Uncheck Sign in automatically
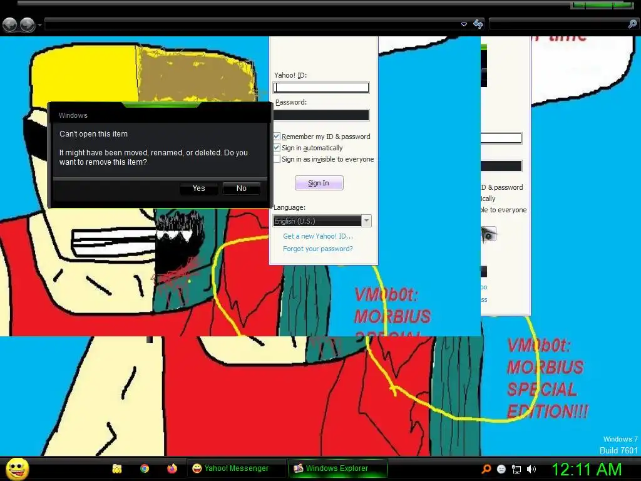The width and height of the screenshot is (641, 481). point(277,148)
